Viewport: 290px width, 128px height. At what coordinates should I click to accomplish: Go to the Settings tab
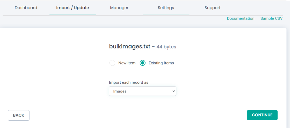coord(166,8)
